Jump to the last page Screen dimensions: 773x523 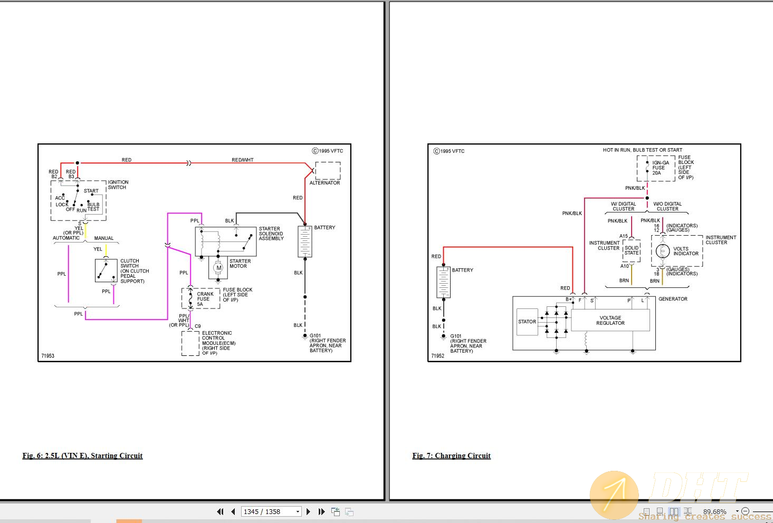321,511
